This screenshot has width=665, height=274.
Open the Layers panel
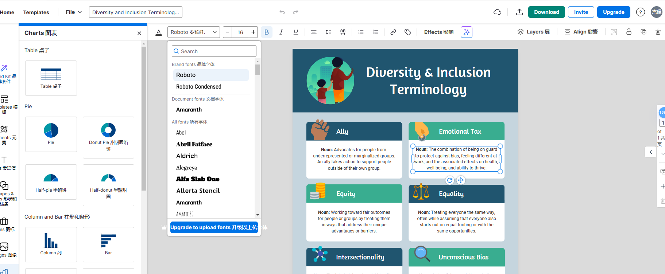pyautogui.click(x=533, y=32)
